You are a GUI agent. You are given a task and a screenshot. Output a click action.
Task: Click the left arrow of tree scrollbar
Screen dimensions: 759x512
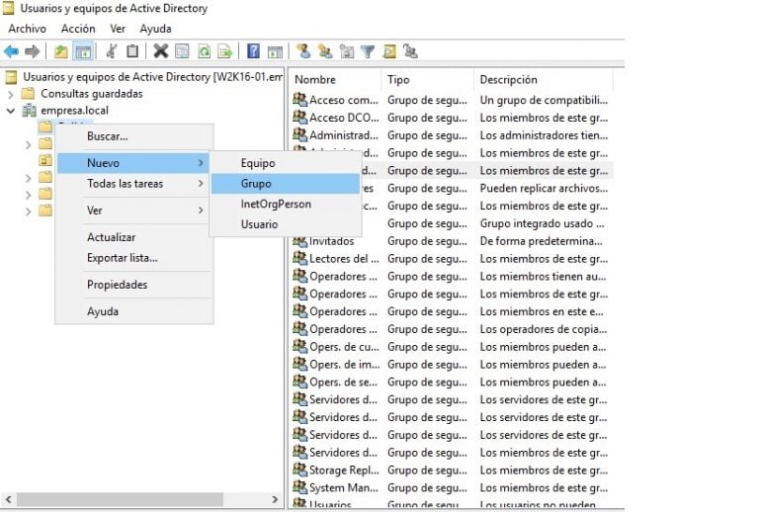click(x=8, y=499)
